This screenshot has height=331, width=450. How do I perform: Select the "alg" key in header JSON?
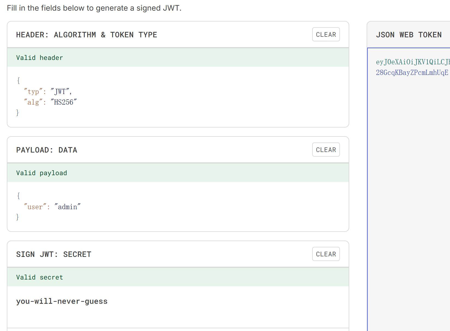point(33,102)
